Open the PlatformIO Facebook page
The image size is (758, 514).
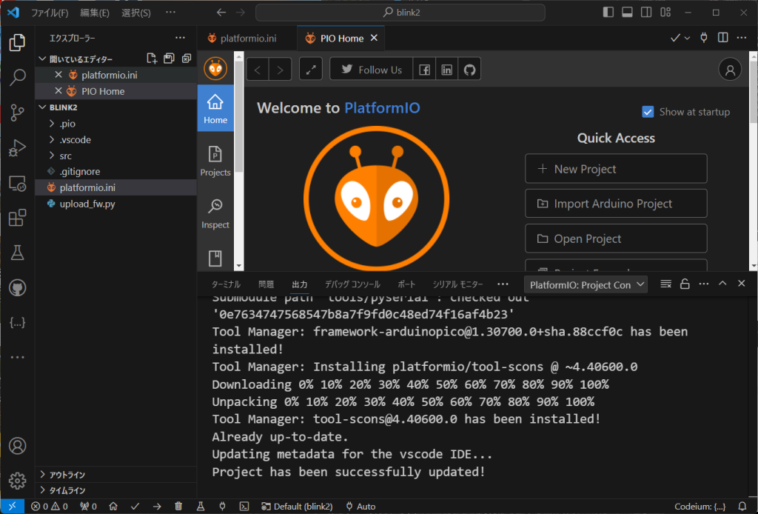point(424,70)
